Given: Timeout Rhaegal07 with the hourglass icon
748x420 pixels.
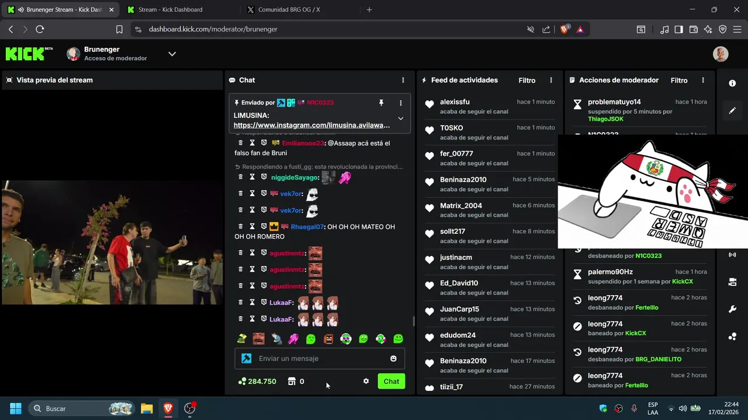Looking at the screenshot, I should [x=252, y=226].
